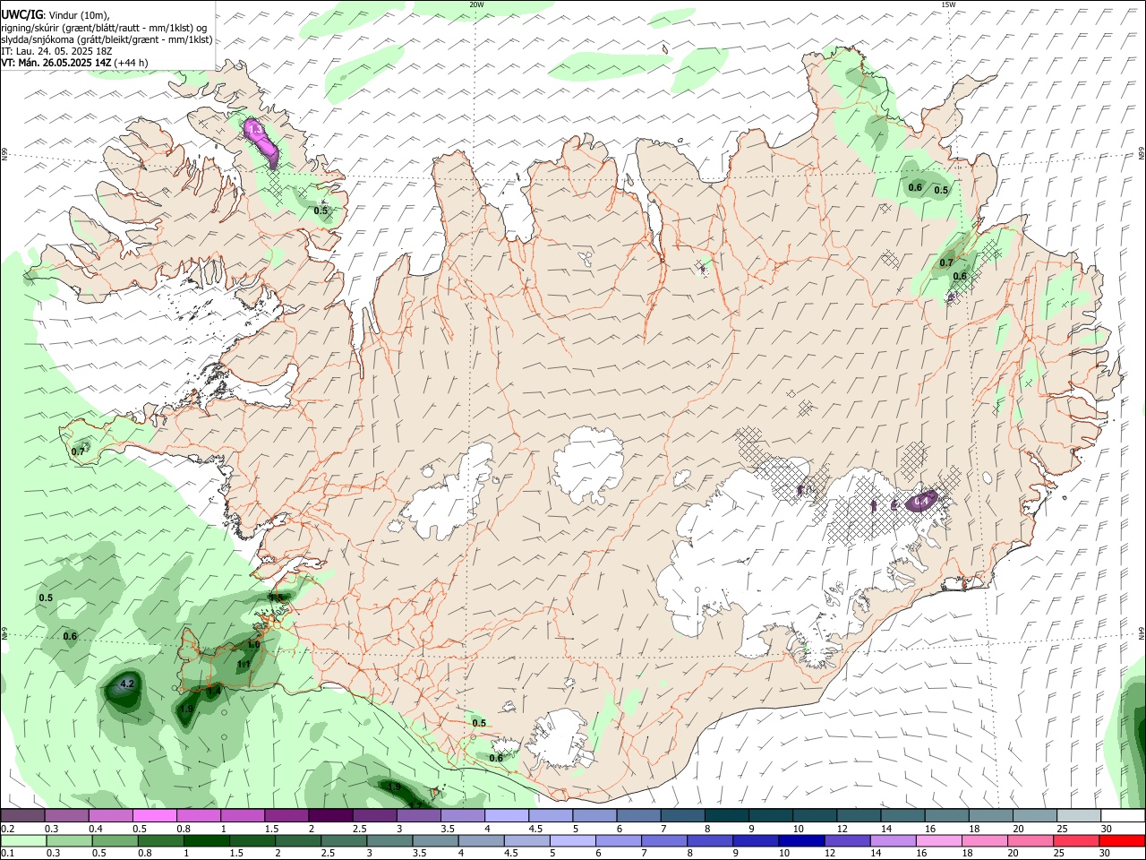Image resolution: width=1146 pixels, height=860 pixels.
Task: Click the '15W' longitude label at top
Action: click(948, 4)
